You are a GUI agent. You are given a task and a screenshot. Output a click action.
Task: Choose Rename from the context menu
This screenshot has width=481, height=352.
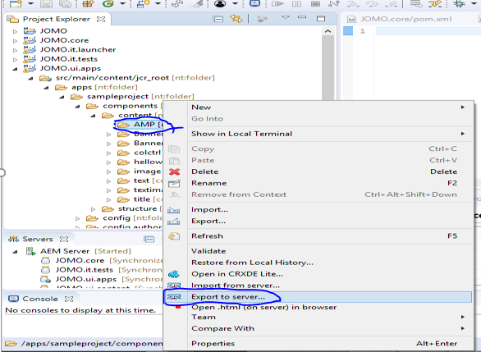click(x=330, y=183)
